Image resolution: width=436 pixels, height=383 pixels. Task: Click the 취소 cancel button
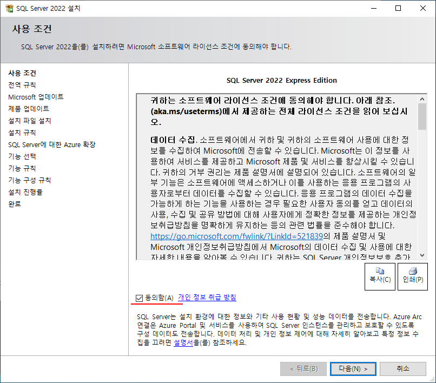403,369
